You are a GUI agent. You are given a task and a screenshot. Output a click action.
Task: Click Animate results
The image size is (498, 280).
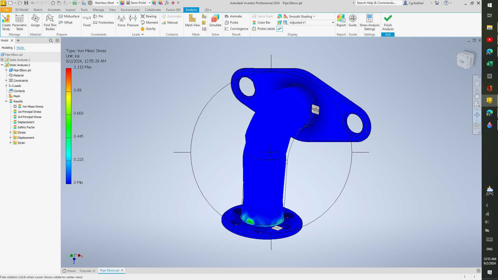pyautogui.click(x=233, y=16)
